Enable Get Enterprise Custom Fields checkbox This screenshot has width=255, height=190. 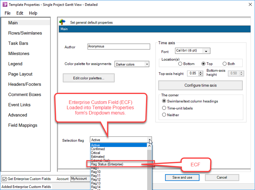coord(4,179)
